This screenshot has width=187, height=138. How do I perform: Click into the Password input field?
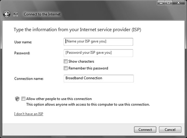98,53
